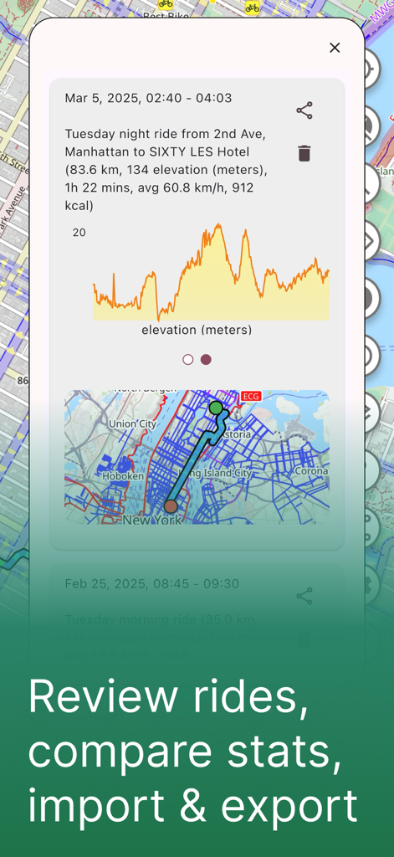Click the ECG route badge on the map
Screen dimensions: 394x857
tap(251, 396)
